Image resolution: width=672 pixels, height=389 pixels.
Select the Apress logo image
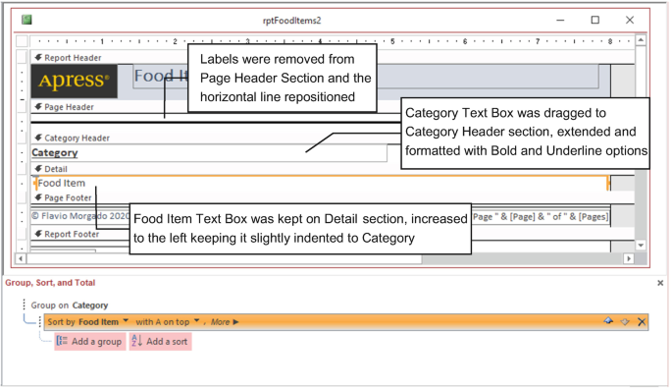point(75,81)
